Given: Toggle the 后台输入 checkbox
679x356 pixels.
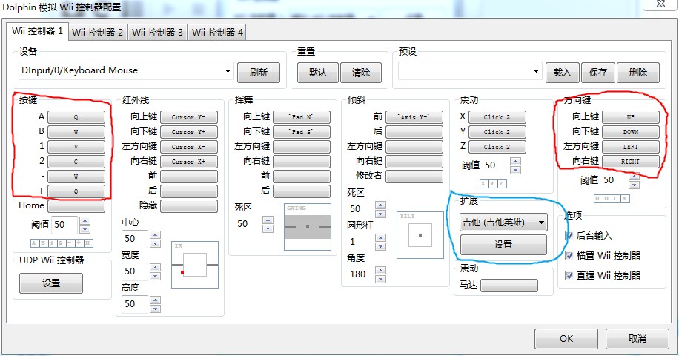Looking at the screenshot, I should [x=569, y=236].
